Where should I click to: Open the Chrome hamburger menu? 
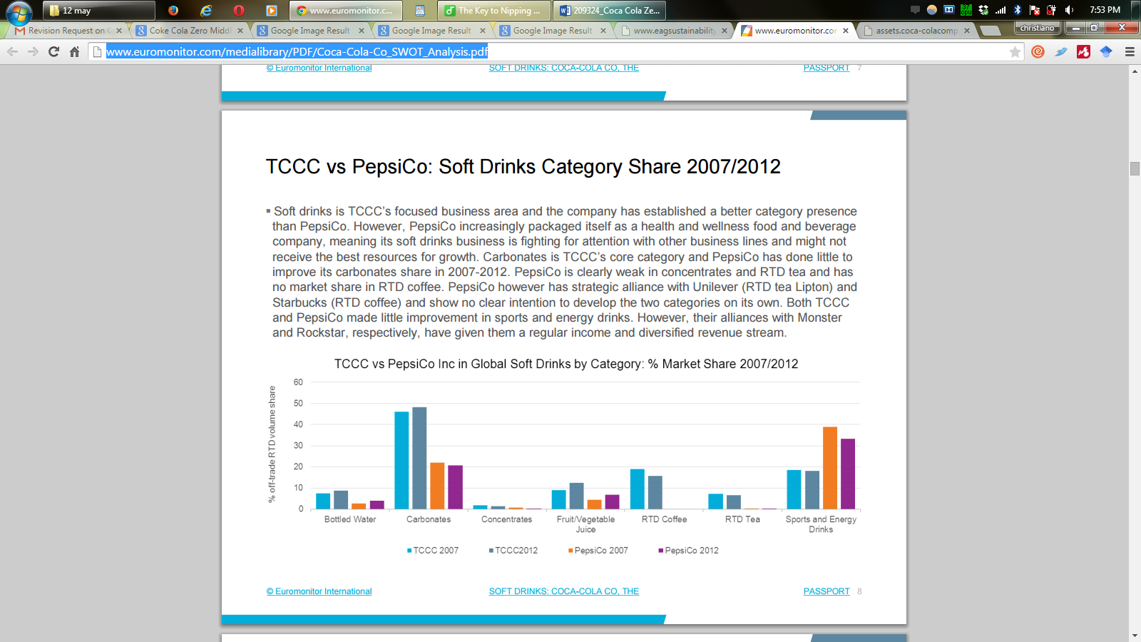pos(1130,51)
